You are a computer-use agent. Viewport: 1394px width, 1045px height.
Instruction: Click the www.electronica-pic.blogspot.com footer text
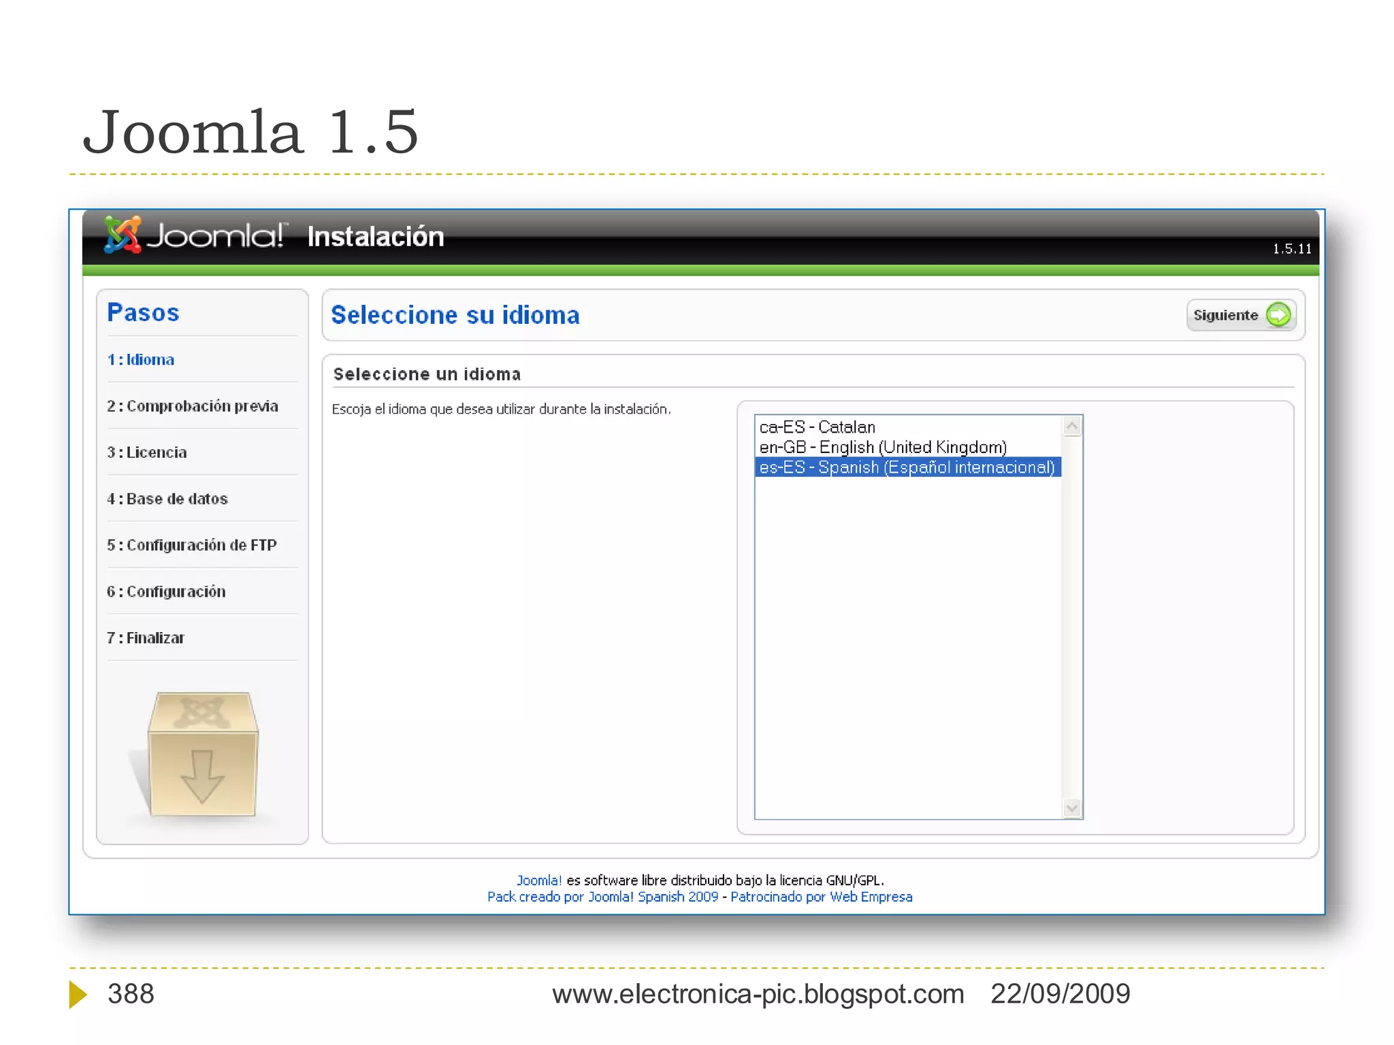click(758, 994)
